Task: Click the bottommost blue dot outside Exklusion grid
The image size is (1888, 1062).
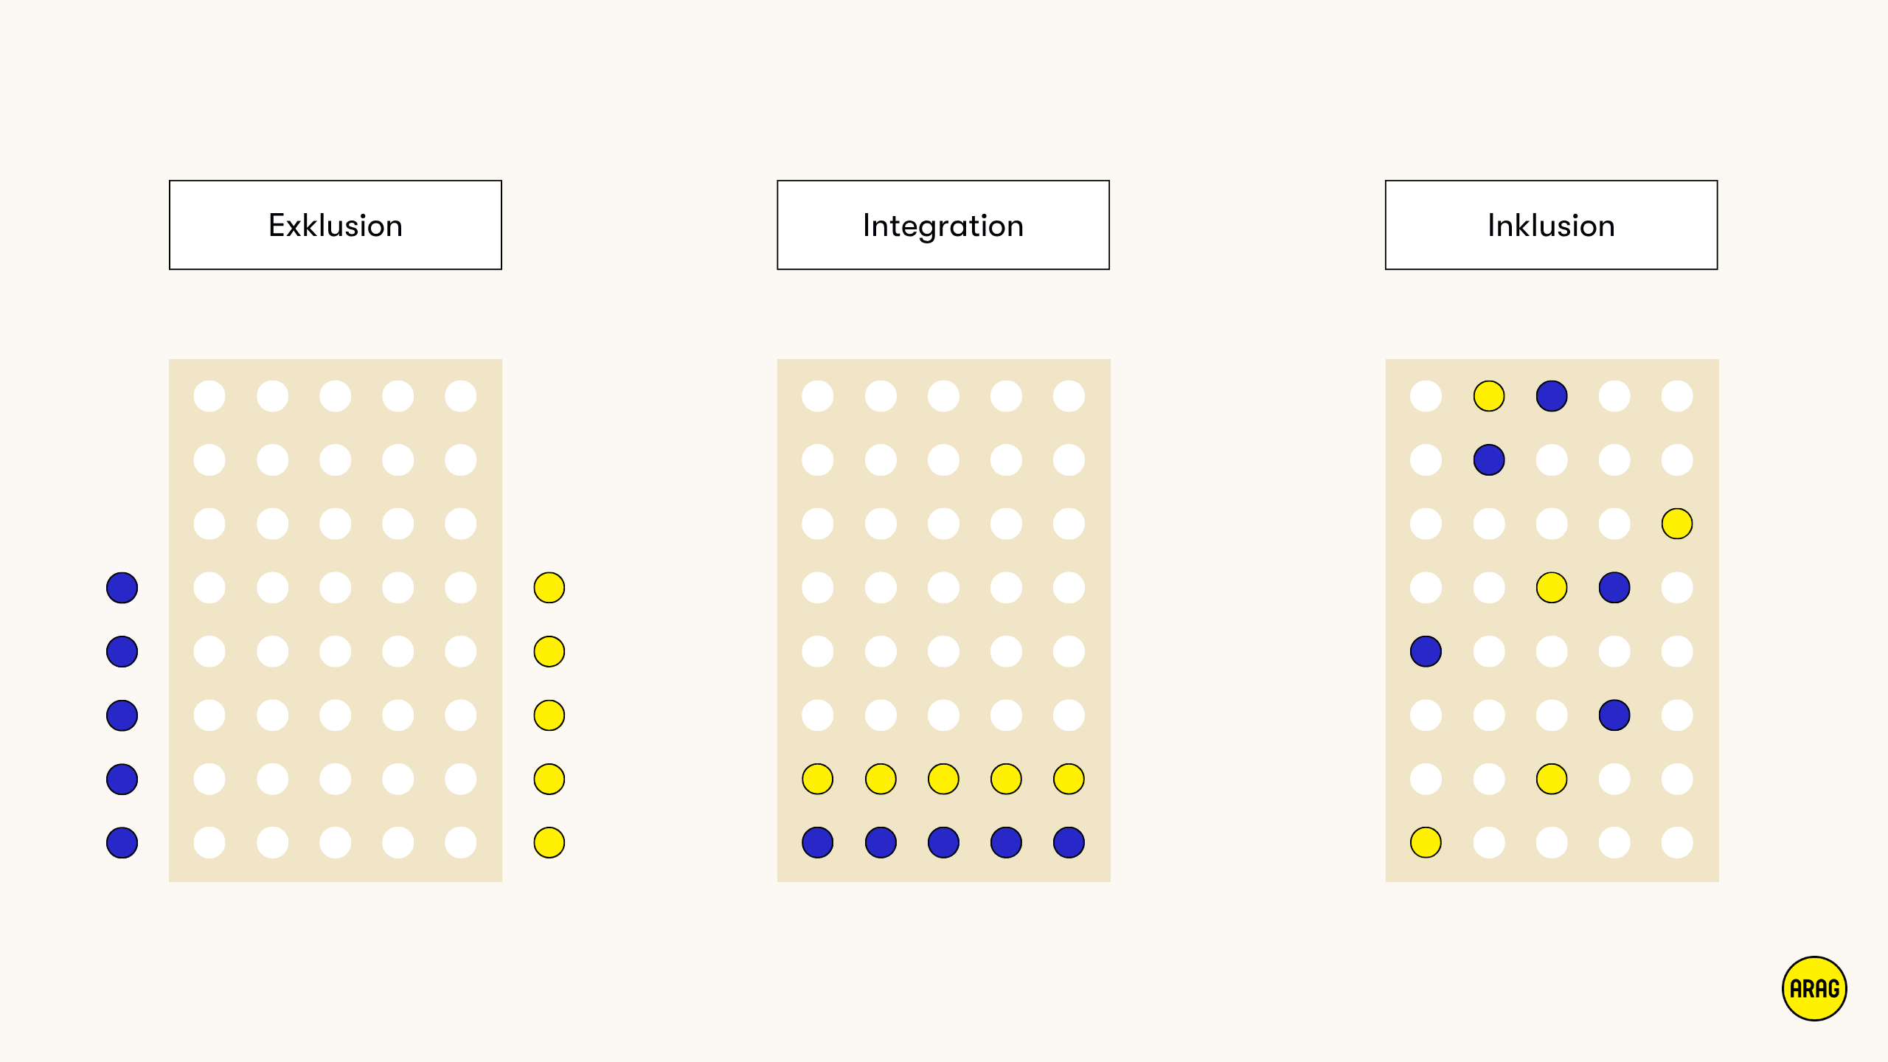Action: pos(122,842)
